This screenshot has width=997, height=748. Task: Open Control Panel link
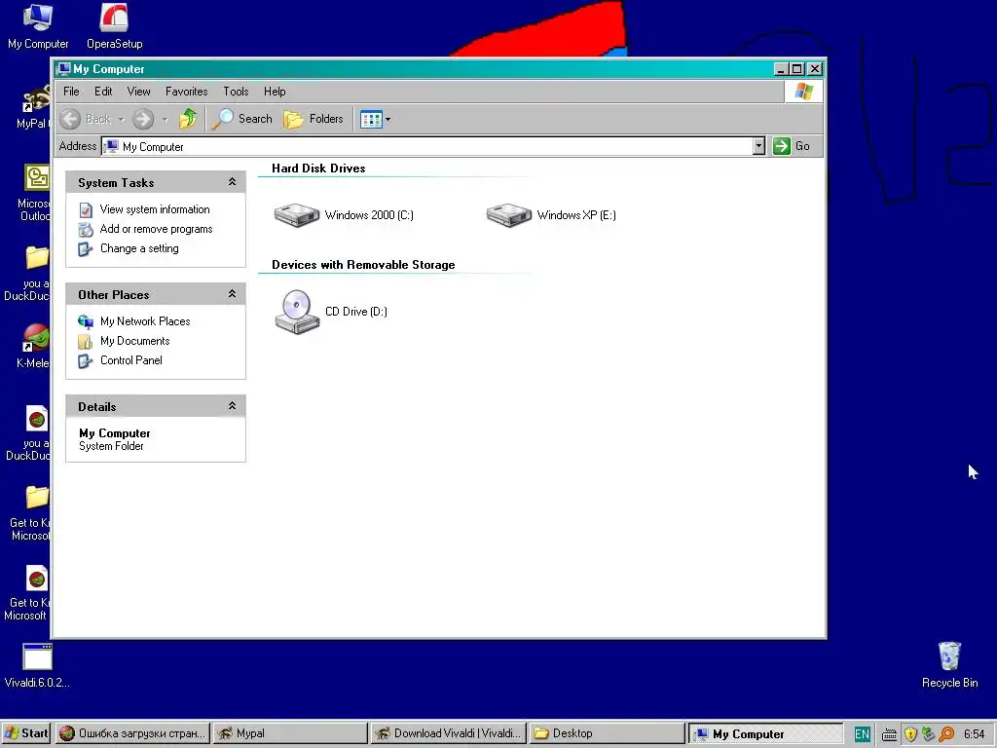131,360
